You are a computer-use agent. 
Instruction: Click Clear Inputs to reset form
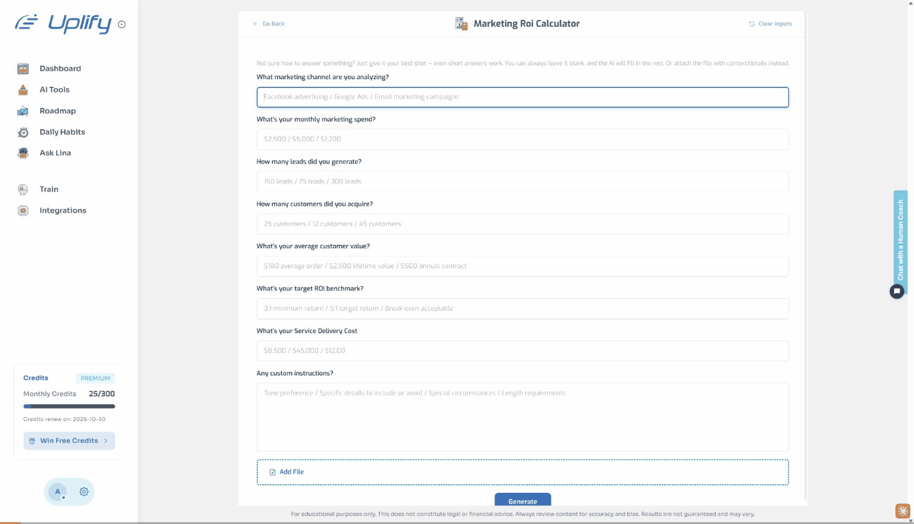(770, 24)
